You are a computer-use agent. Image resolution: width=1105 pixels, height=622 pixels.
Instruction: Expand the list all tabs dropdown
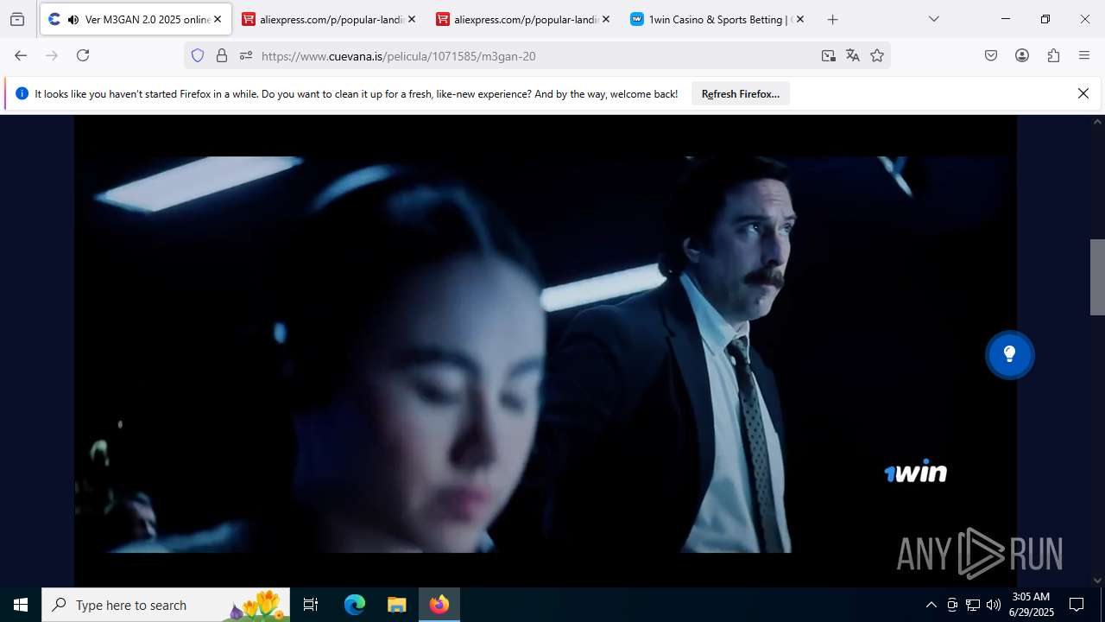point(934,19)
